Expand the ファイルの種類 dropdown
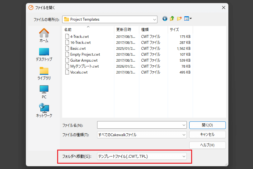 pos(184,135)
